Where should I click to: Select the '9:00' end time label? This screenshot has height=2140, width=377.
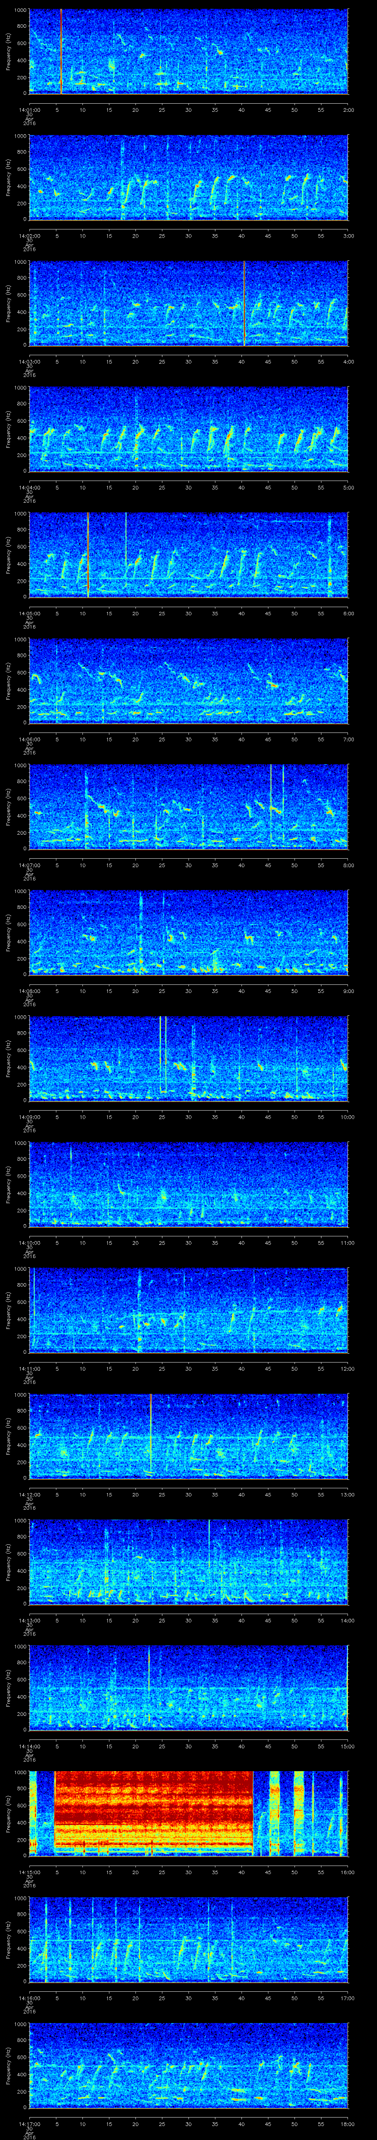[348, 990]
